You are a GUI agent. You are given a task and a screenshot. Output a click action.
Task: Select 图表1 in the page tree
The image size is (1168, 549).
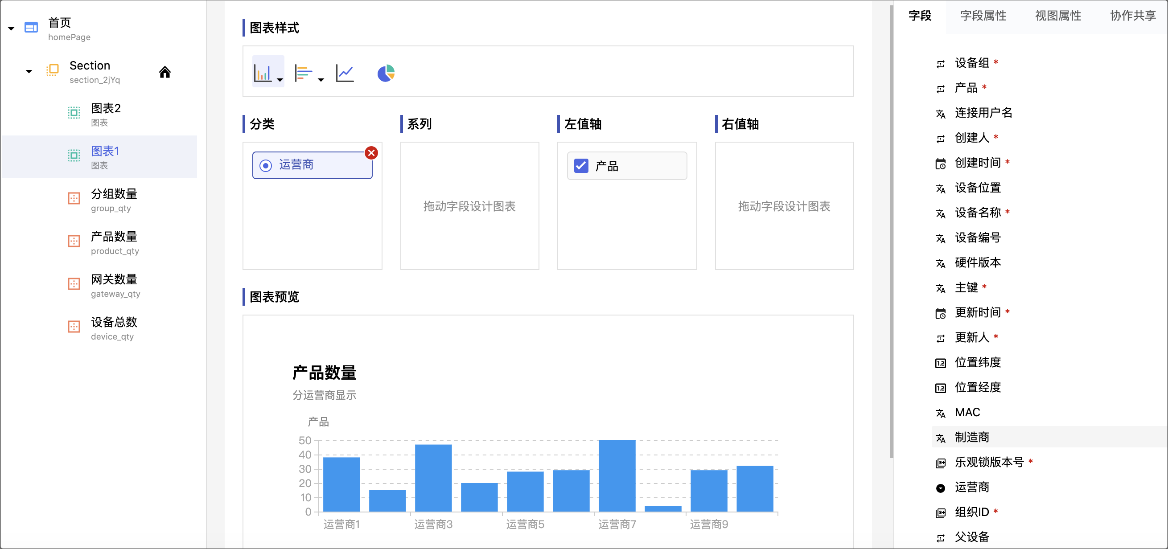click(100, 157)
